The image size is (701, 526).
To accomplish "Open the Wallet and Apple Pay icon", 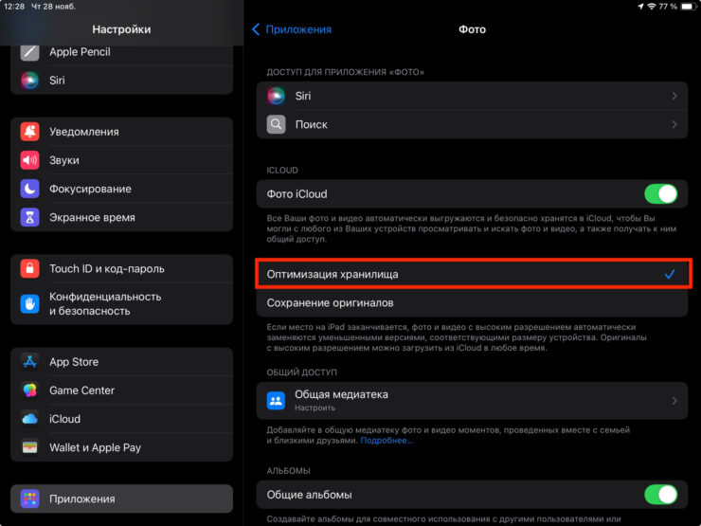I will pos(30,447).
